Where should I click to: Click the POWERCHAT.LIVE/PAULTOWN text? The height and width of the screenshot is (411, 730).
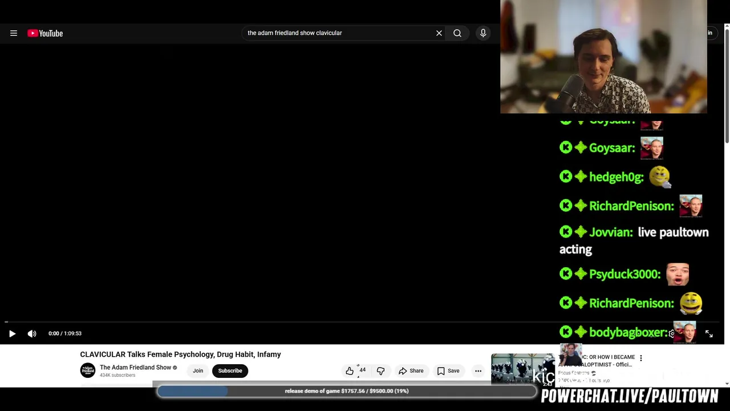coord(630,396)
